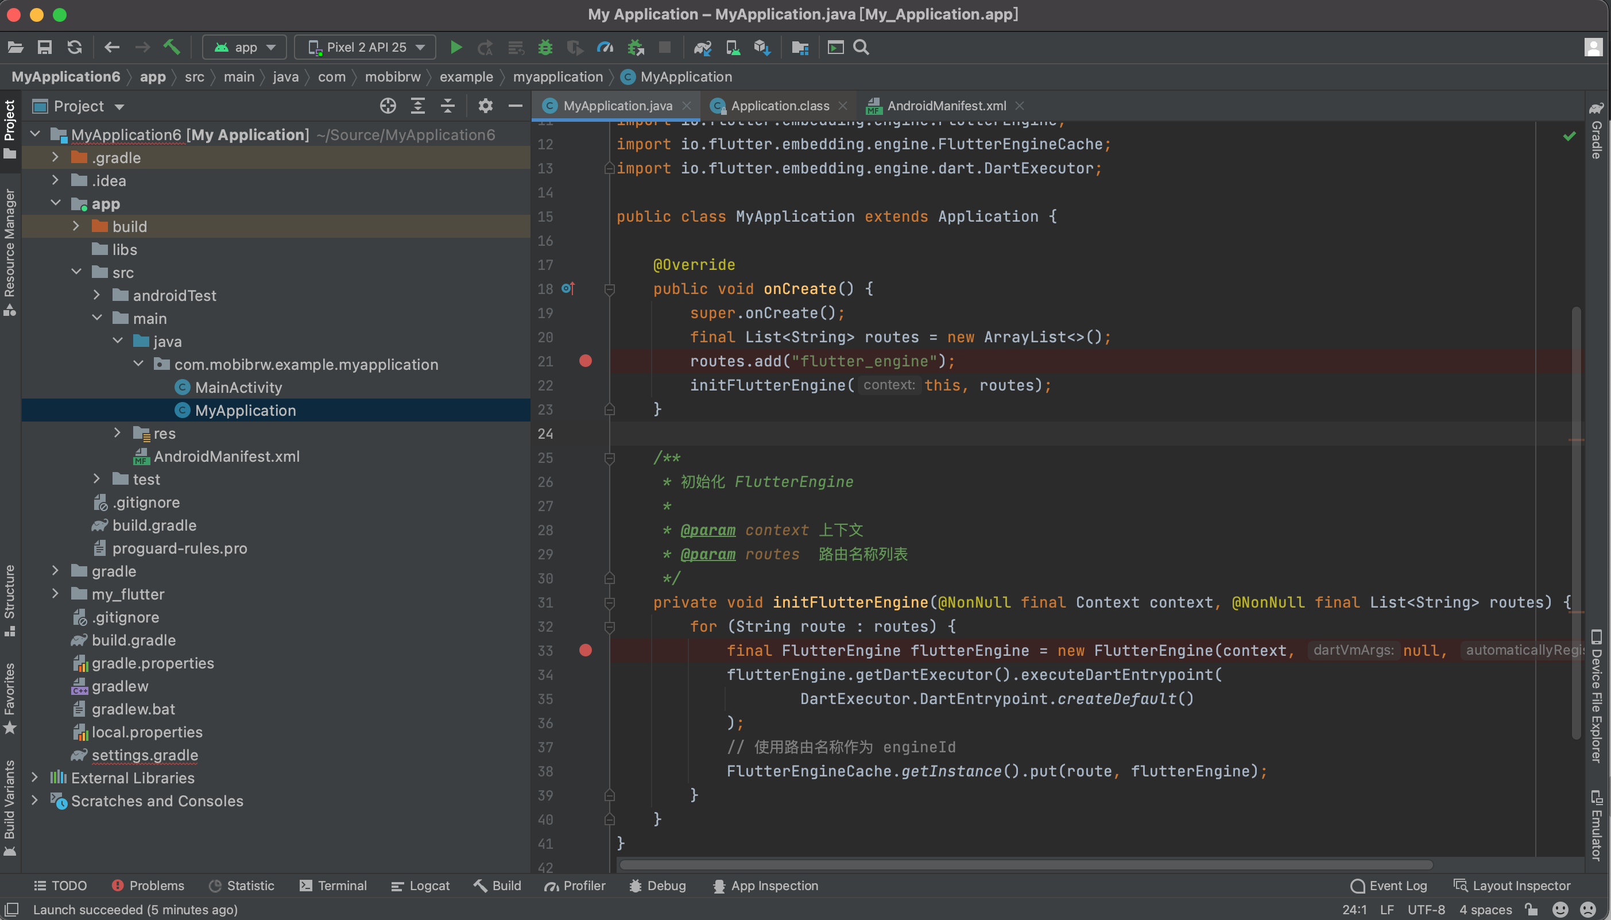Click Expand All icon in Project panel
This screenshot has height=920, width=1611.
(x=417, y=106)
